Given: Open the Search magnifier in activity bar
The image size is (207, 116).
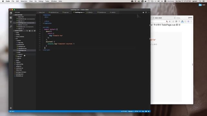Looking at the screenshot, I should tap(11, 26).
